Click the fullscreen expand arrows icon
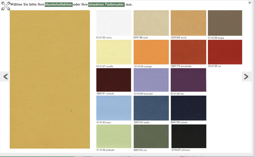255x157 pixels. click(x=5, y=6)
